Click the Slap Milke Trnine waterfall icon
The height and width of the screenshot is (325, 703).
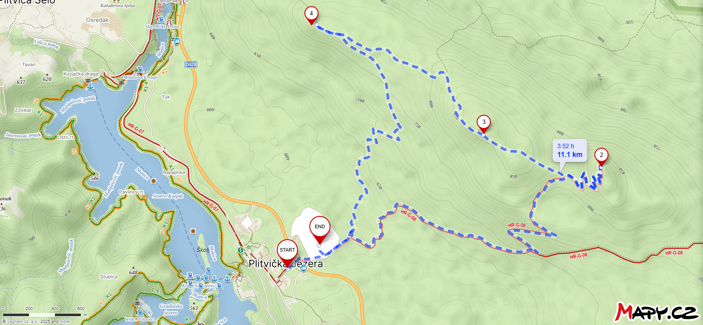pos(161,20)
